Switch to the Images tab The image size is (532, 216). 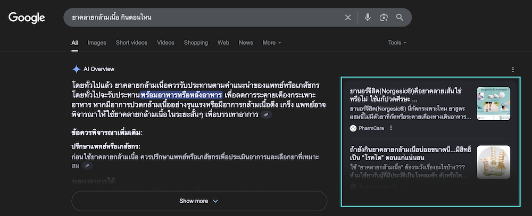pos(97,43)
